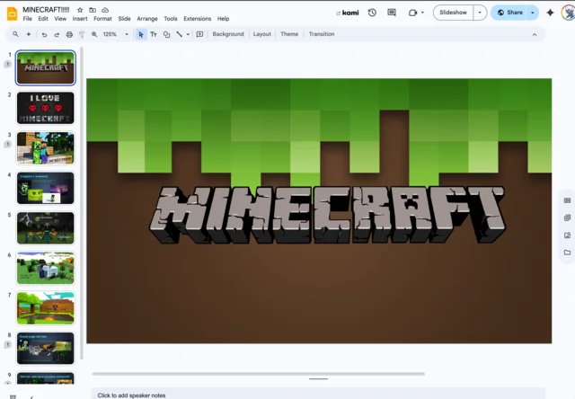
Task: Click the comment badge on slide 3
Action: 7,145
